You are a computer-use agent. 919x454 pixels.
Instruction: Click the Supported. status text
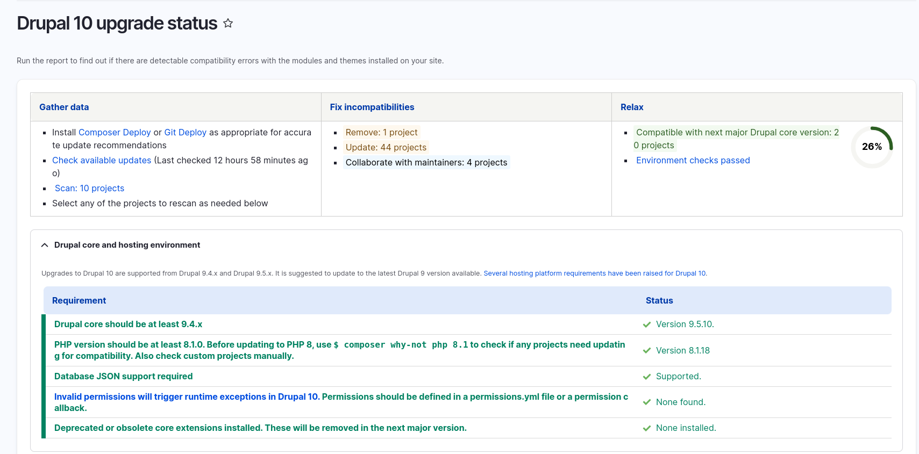(x=679, y=376)
